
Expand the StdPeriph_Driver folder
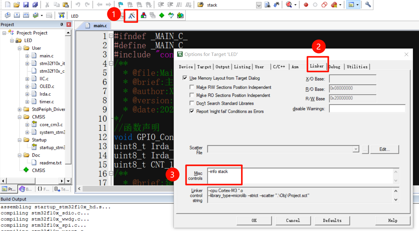20,109
